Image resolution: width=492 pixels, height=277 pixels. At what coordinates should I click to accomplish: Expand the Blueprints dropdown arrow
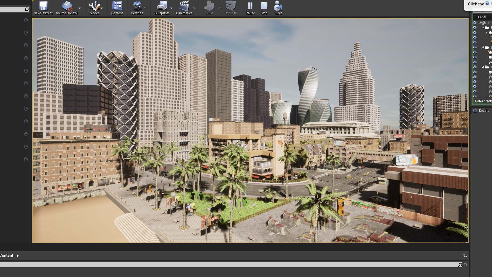pyautogui.click(x=171, y=8)
